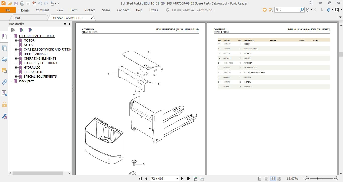Go to the previous page arrow
Image resolution: width=343 pixels, height=182 pixels.
(x=146, y=179)
